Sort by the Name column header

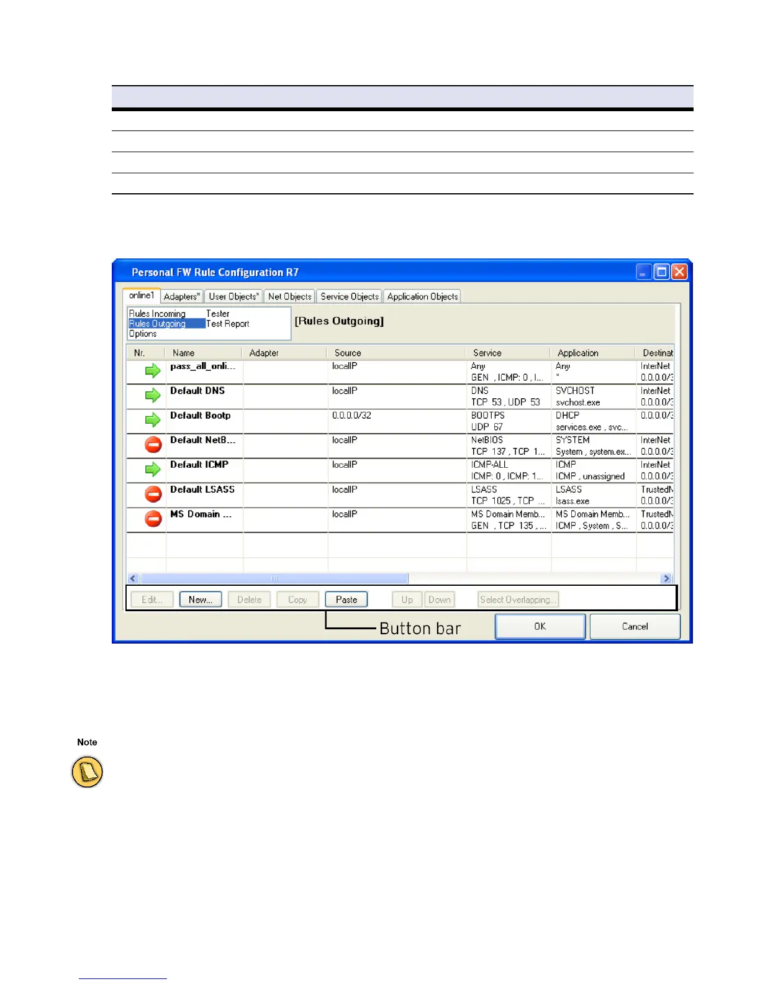click(204, 353)
